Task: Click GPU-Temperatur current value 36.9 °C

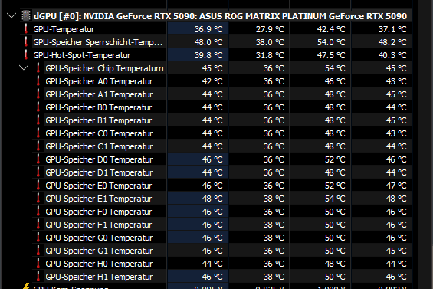Action: [x=208, y=29]
